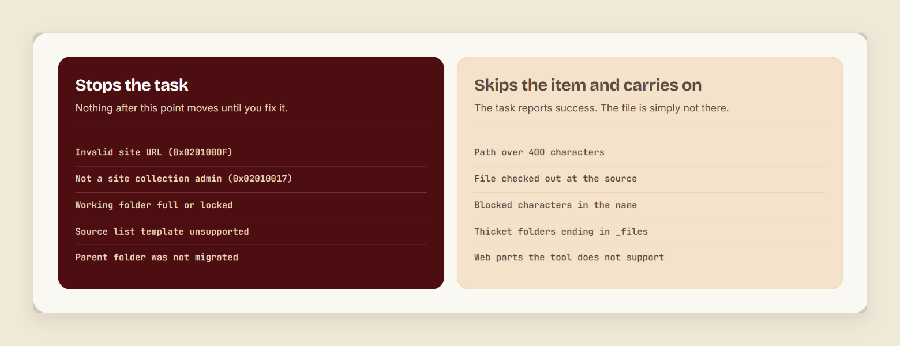Viewport: 900px width, 346px height.
Task: Click "Parent folder was not migrated" row
Action: click(x=251, y=258)
